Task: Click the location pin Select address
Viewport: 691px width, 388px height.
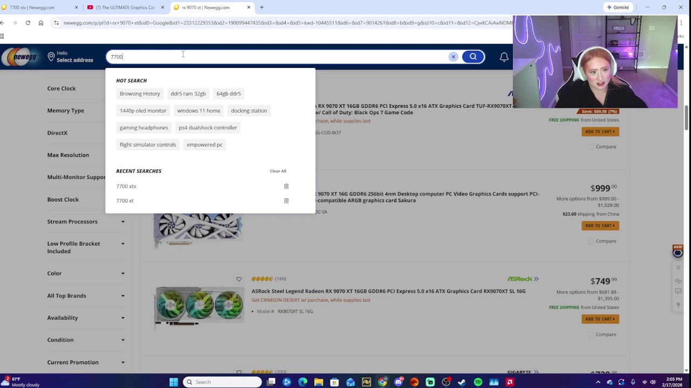Action: click(x=71, y=57)
